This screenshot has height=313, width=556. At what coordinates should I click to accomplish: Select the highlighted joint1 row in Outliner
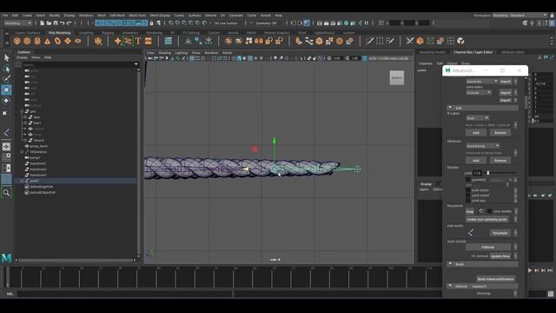pyautogui.click(x=76, y=181)
